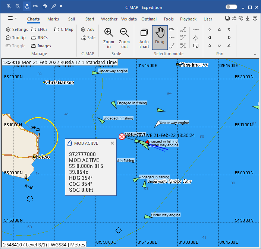Switch to the Marks tab
Screen dimensions: 261x249
(x=53, y=19)
